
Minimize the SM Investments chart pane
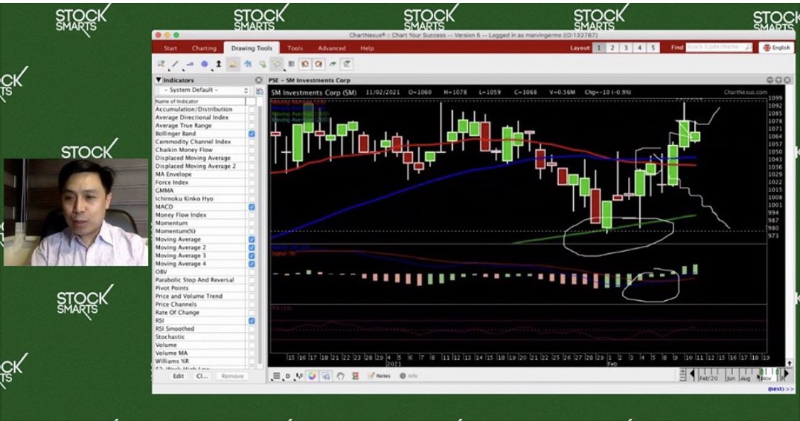point(769,80)
